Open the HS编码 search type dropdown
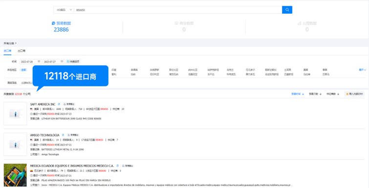The width and height of the screenshot is (369, 188). click(64, 10)
